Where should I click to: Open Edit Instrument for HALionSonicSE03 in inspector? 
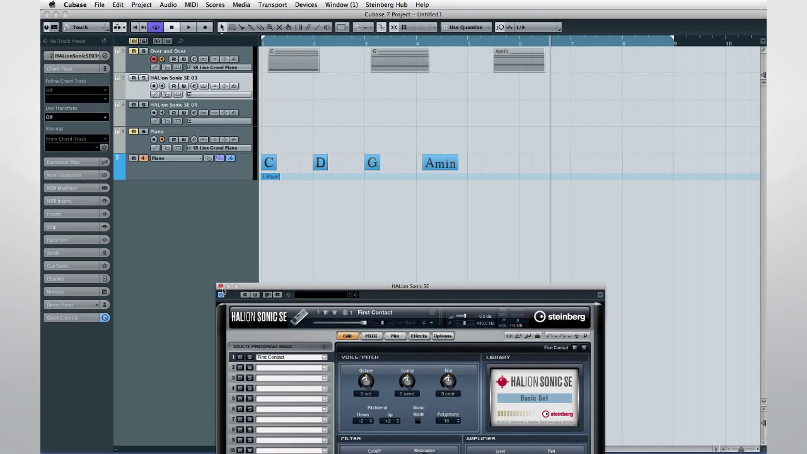pyautogui.click(x=105, y=55)
